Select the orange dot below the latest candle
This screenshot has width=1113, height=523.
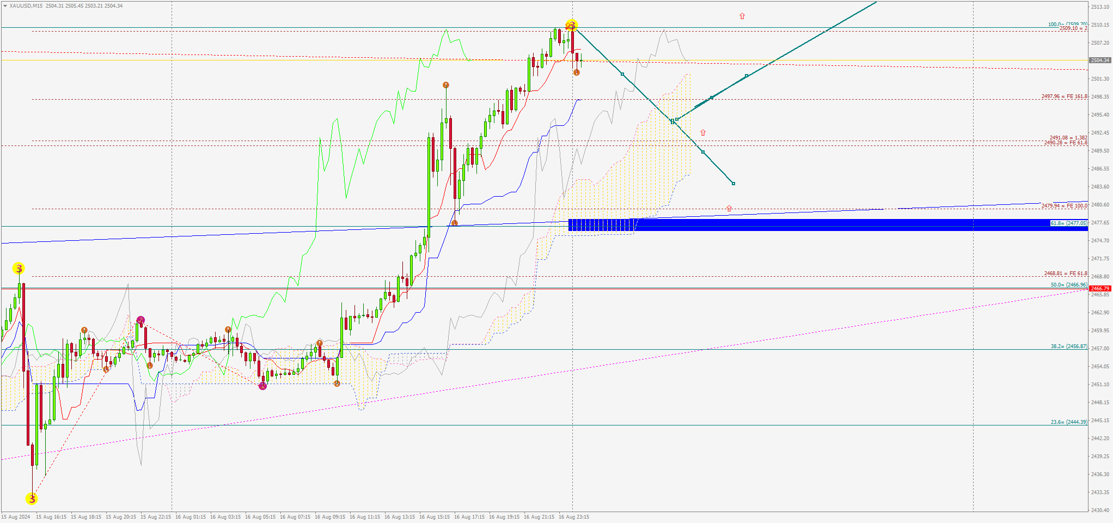[x=577, y=72]
